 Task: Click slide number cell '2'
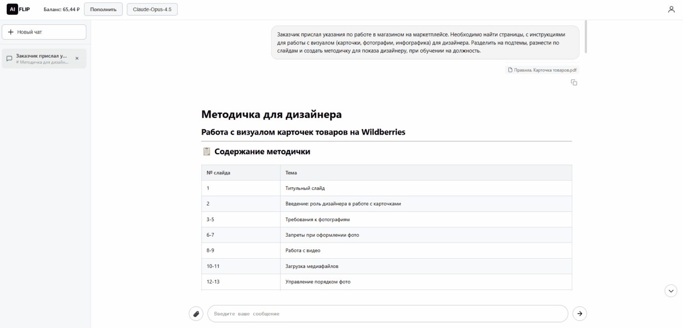(x=241, y=204)
